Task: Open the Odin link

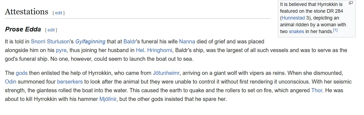Action: point(11,82)
